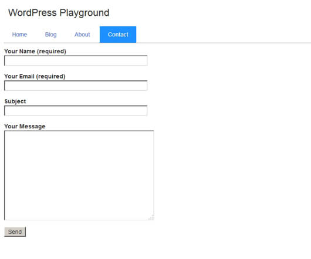Click the 'Your Email (required)' label
This screenshot has height=259, width=311.
pos(35,76)
